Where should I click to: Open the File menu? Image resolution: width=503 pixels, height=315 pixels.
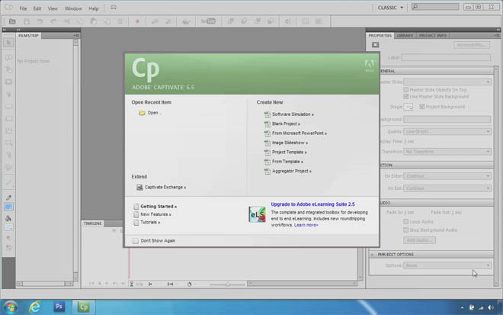coord(23,8)
